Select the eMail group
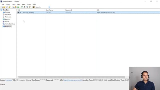 pyautogui.click(x=7, y=22)
